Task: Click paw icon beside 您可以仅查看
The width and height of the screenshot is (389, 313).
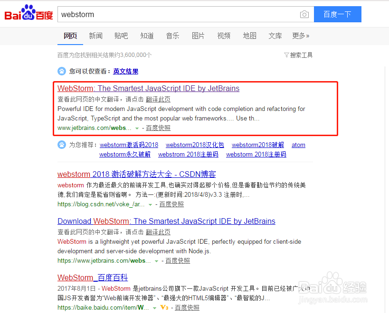Action: click(62, 71)
